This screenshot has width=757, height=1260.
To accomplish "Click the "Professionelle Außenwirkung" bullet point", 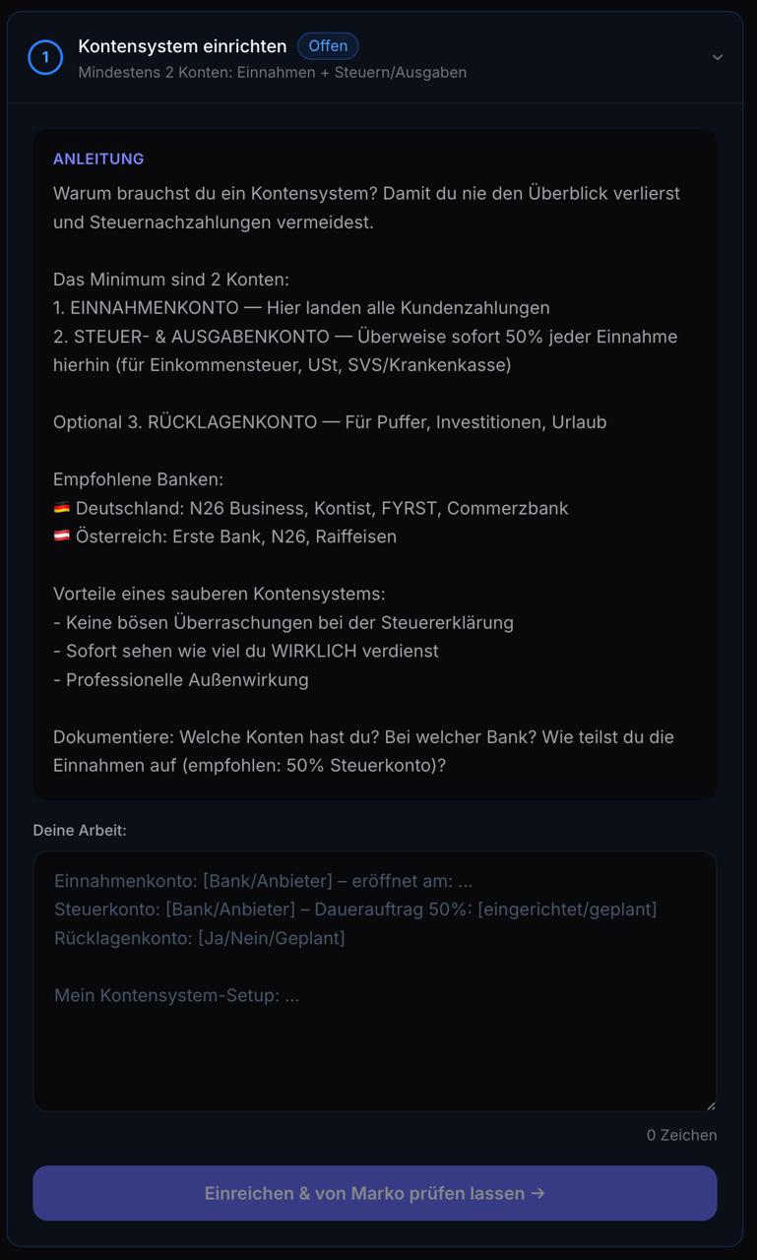I will (181, 680).
